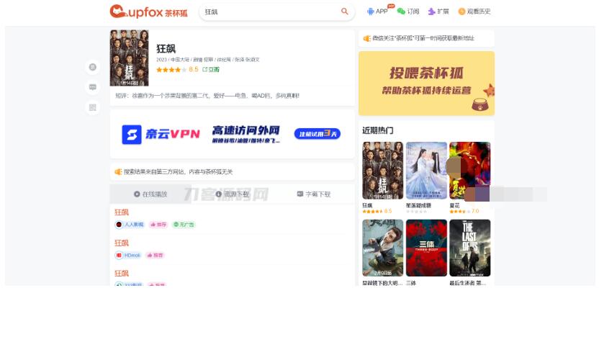Screen dimensions: 599x342
Task: Open the upfox 茶杯狐 logo home link
Action: point(148,12)
